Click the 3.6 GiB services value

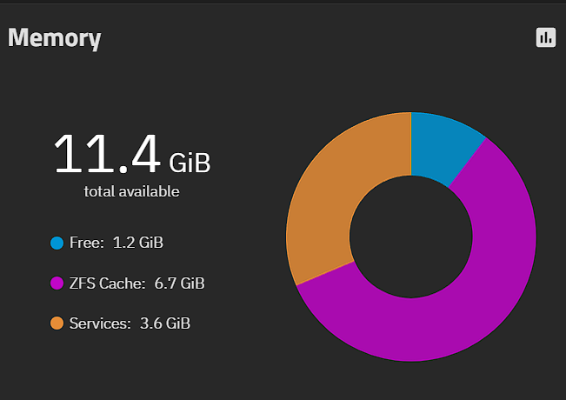(165, 323)
